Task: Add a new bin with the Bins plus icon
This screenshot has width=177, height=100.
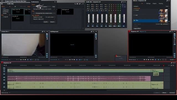Action: [10, 15]
